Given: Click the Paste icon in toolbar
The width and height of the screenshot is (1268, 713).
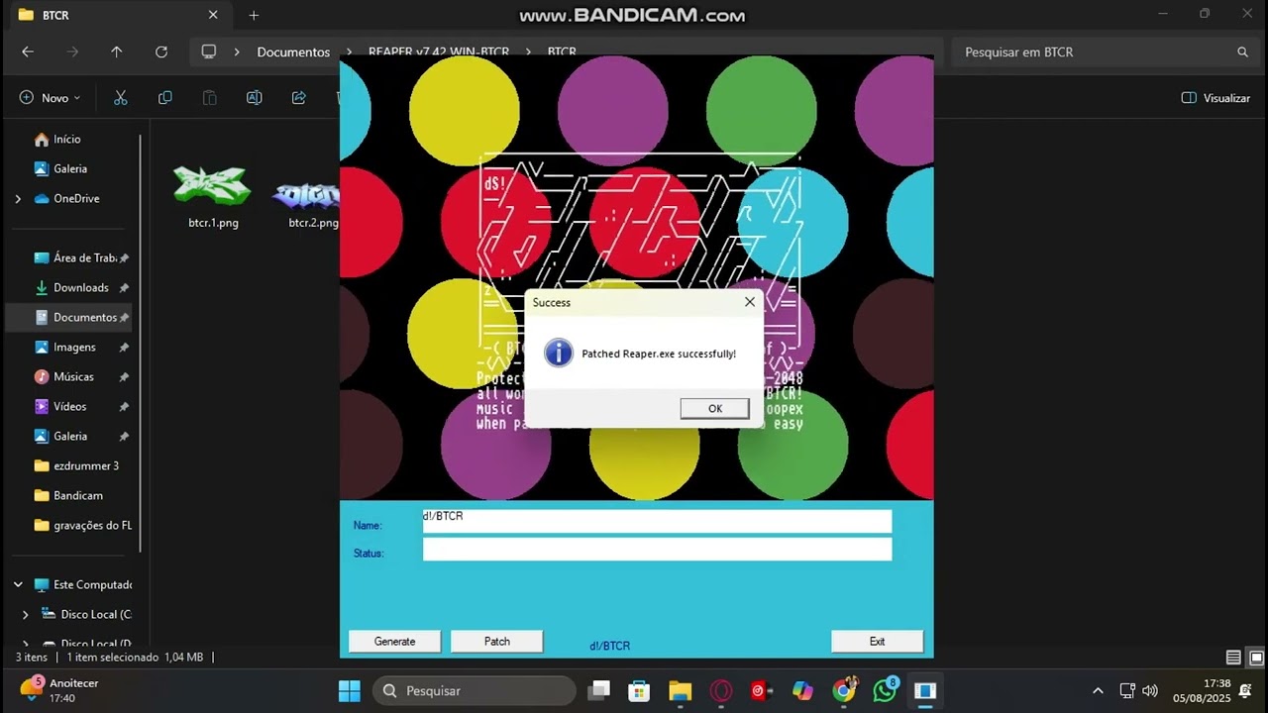Looking at the screenshot, I should (x=210, y=98).
